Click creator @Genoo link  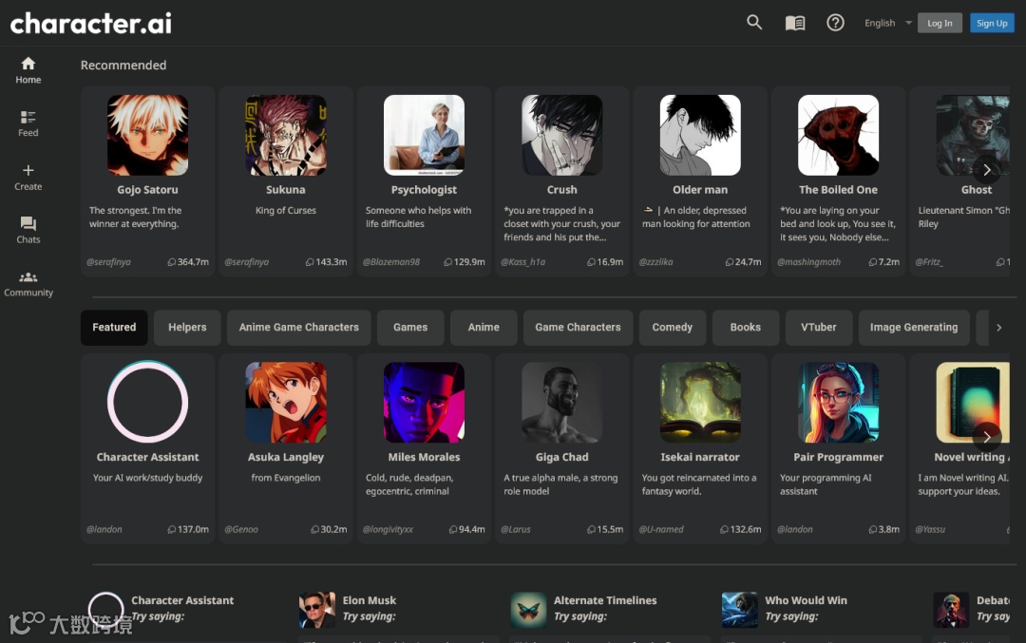(x=241, y=529)
